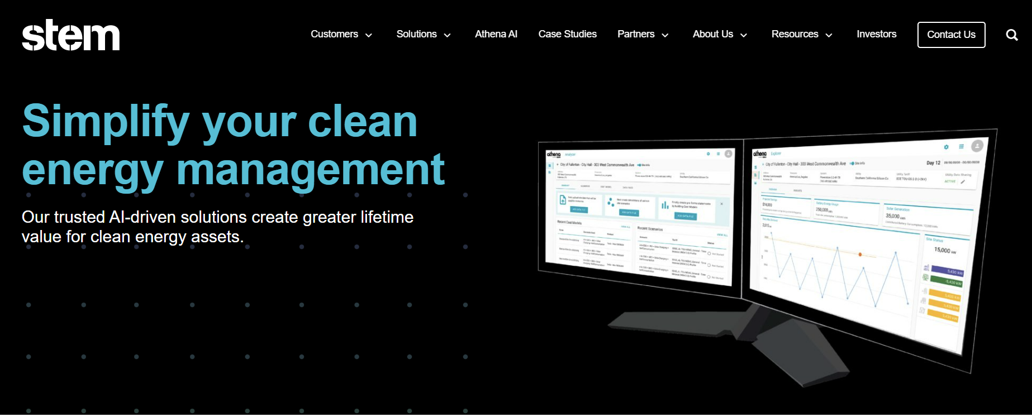
Task: Click the user avatar in Analyzer screen
Action: pos(729,154)
